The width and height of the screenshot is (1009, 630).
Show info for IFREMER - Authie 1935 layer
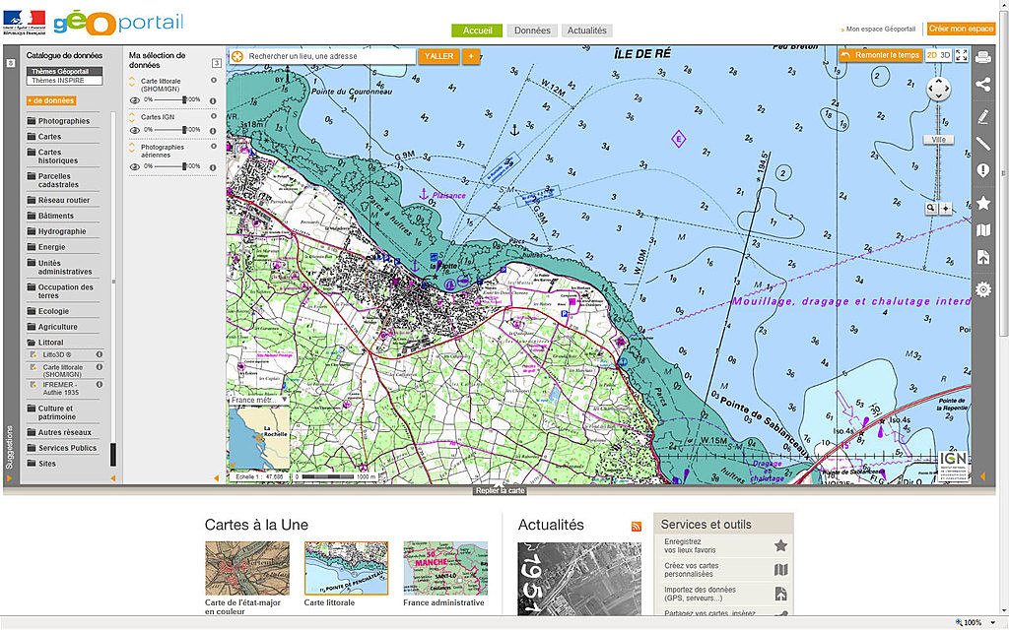[x=100, y=385]
